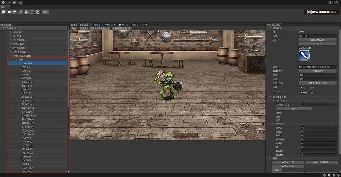Click the save floppy disk icon

15,12
